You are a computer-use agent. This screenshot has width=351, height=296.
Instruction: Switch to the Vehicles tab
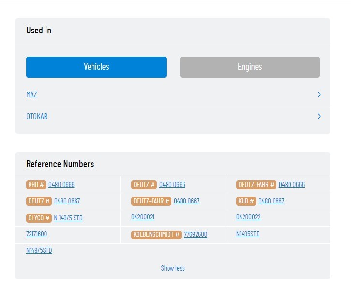coord(96,67)
